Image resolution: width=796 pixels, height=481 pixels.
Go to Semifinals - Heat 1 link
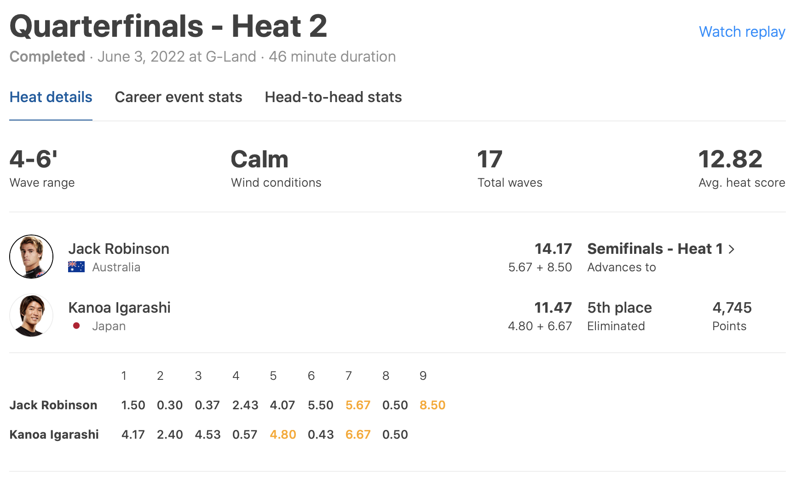[655, 249]
